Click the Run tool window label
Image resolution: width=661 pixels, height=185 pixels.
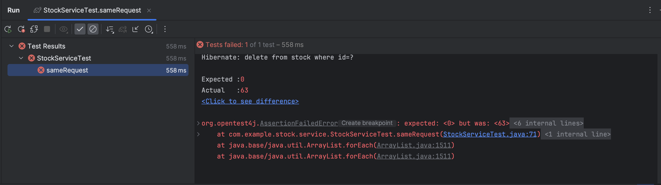pos(13,10)
